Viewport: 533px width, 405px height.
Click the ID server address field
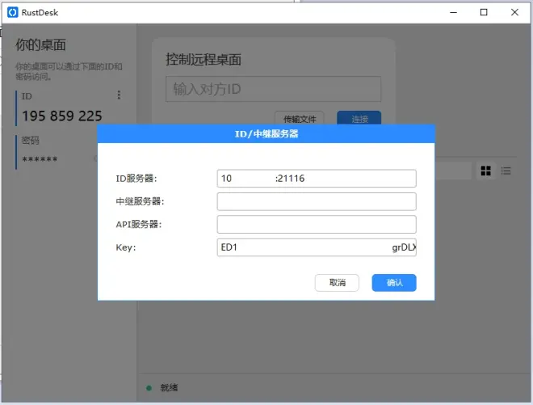point(317,179)
